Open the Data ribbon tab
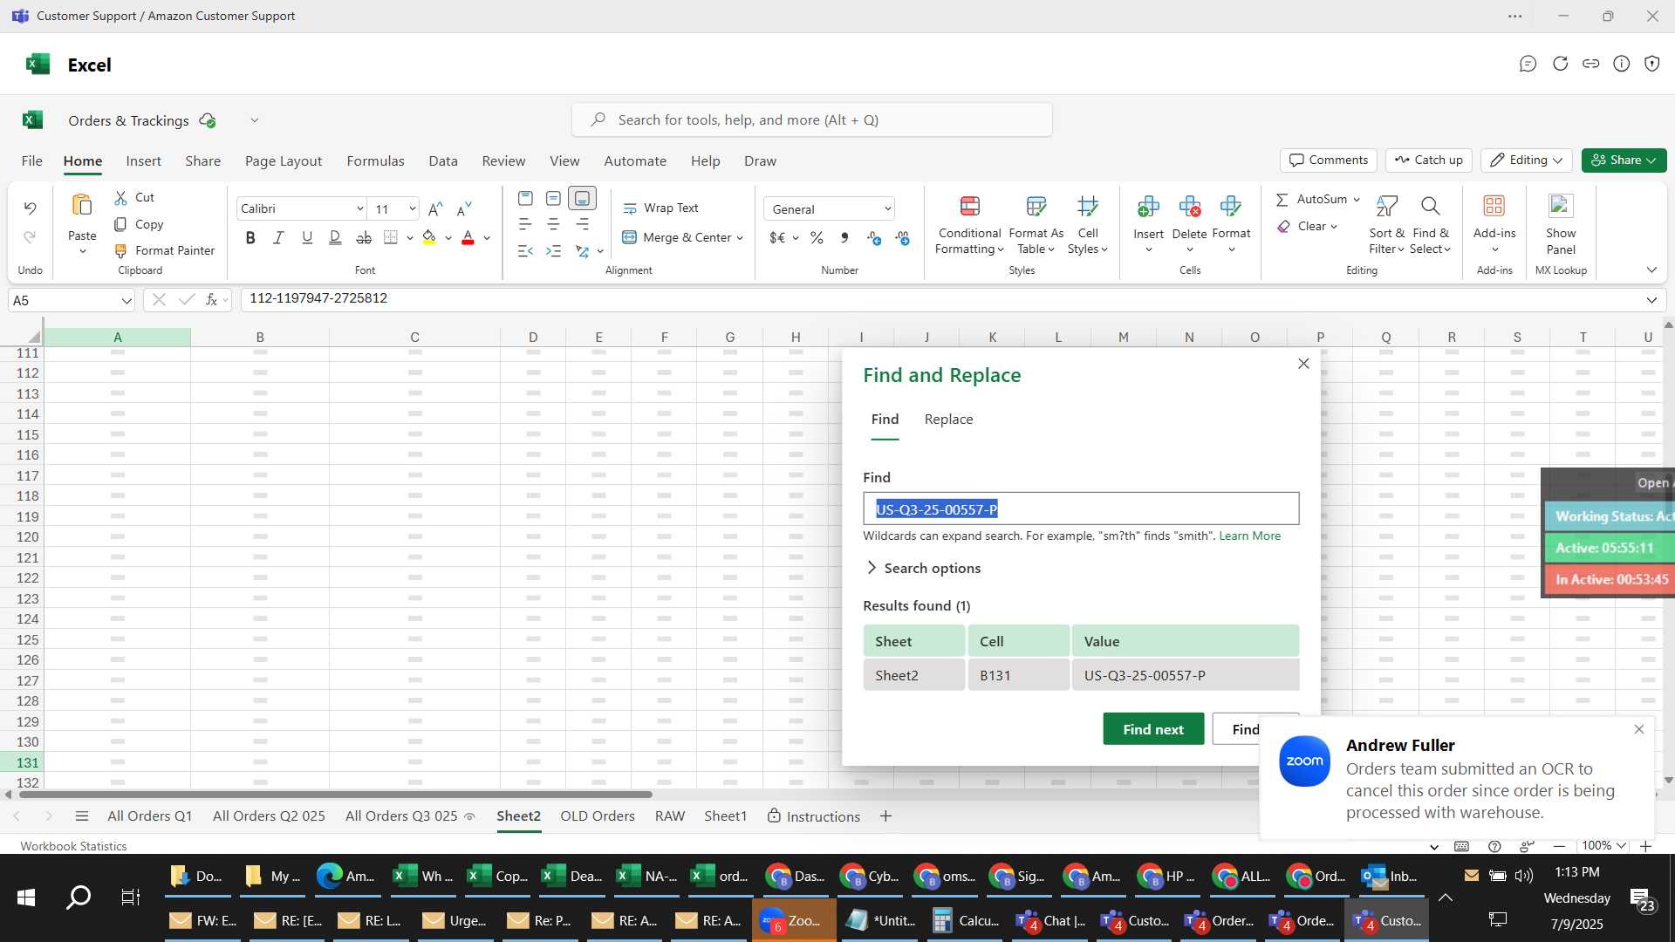The height and width of the screenshot is (942, 1675). coord(443,160)
